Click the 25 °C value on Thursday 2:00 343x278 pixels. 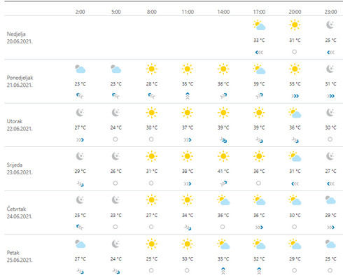[80, 215]
